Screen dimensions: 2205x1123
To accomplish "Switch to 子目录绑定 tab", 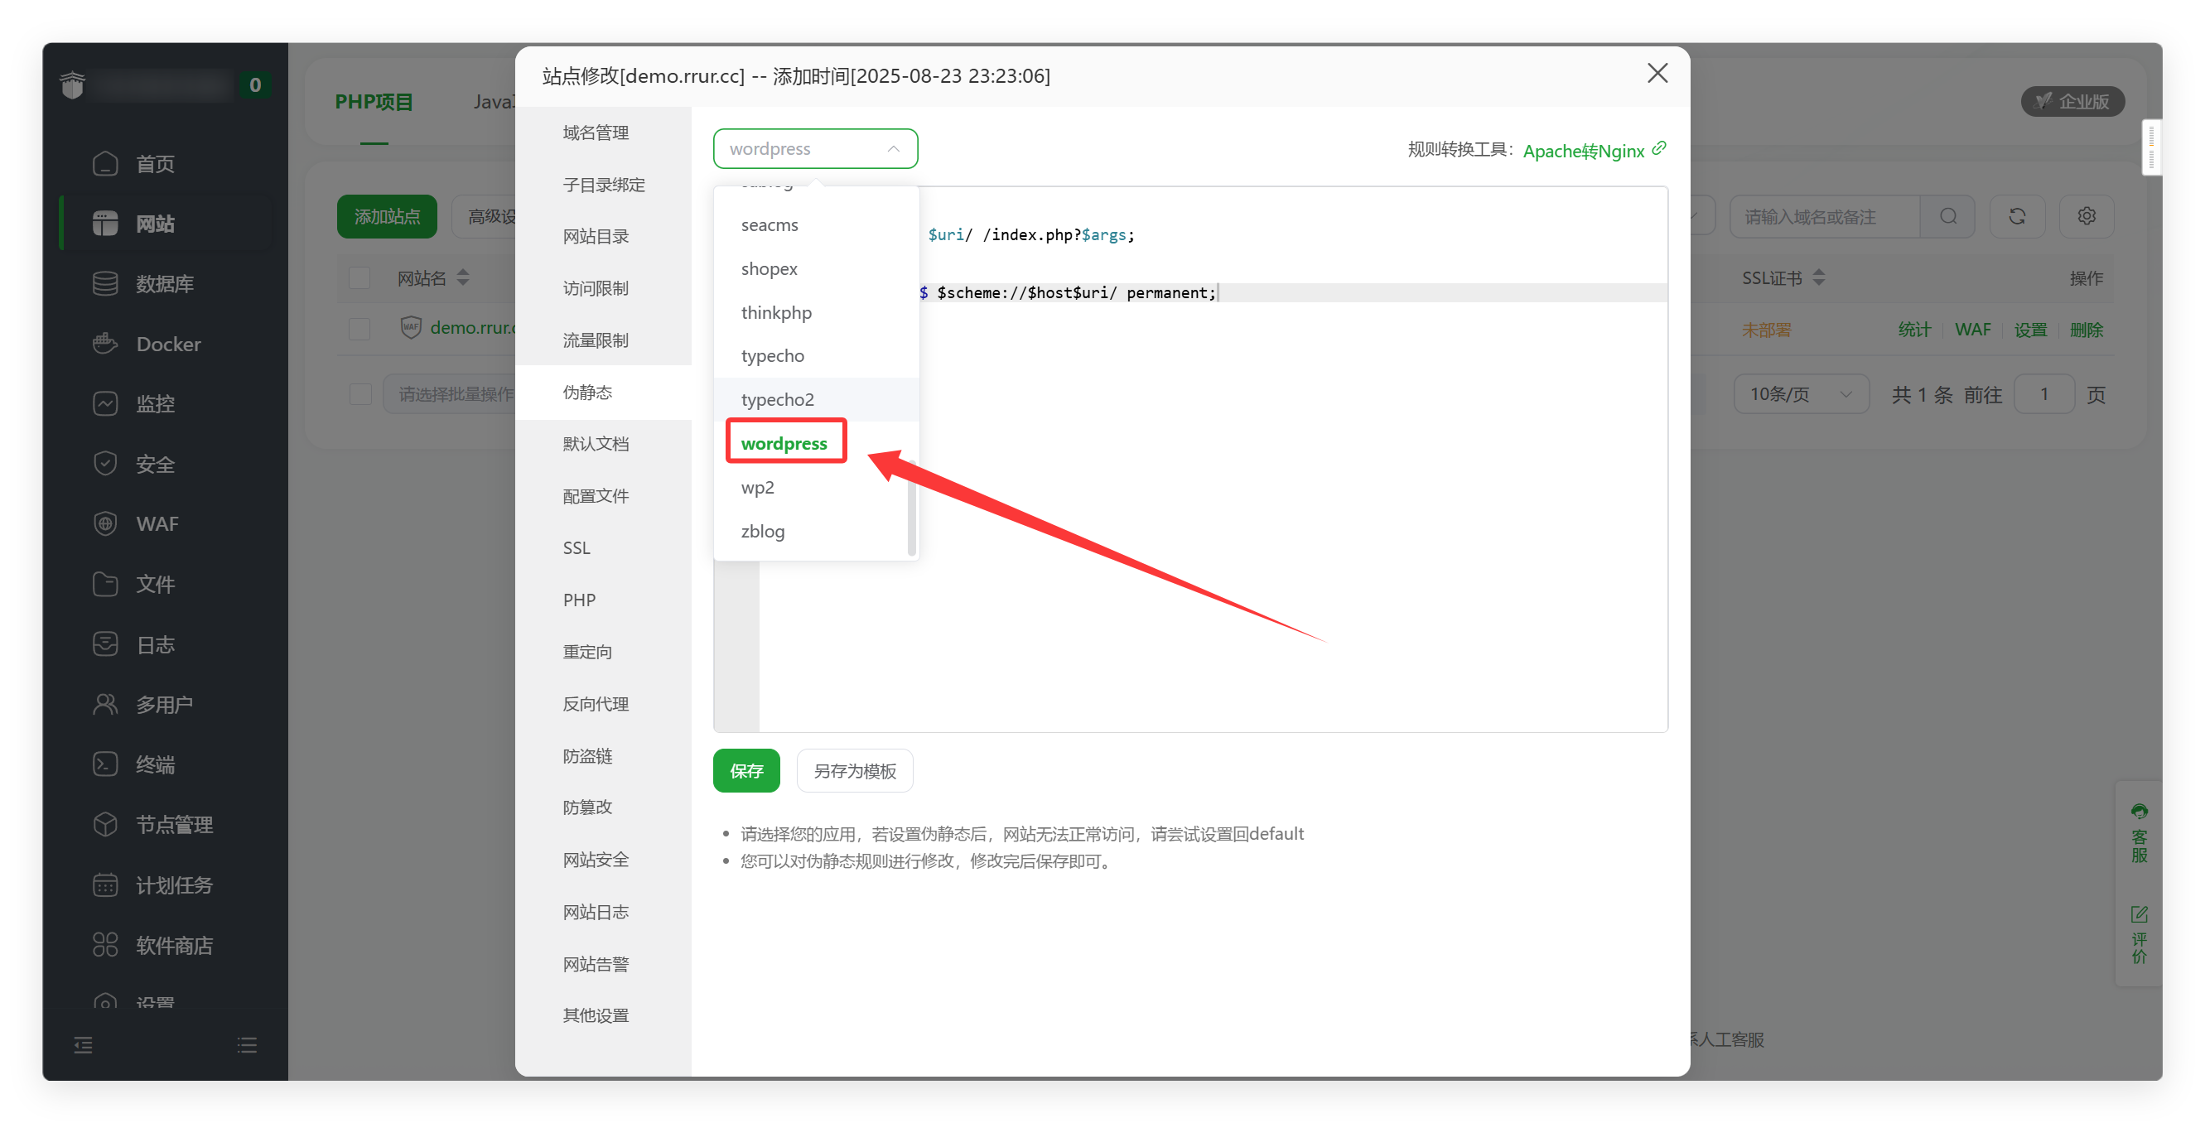I will tap(604, 185).
